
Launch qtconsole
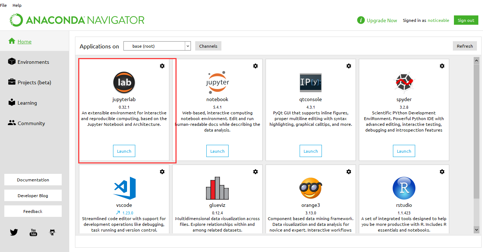pos(311,151)
